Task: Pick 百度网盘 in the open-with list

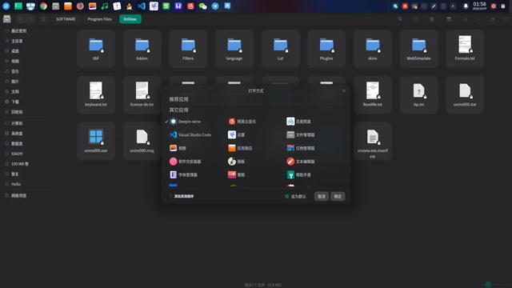Action: point(298,122)
